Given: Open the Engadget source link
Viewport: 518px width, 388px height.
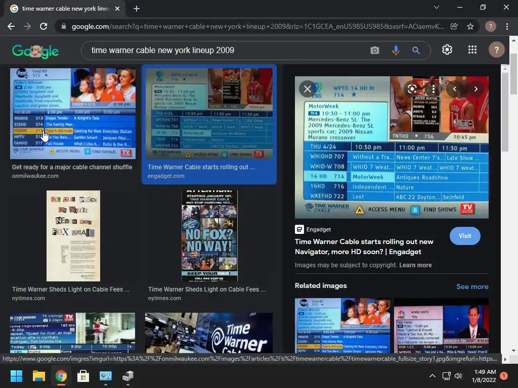Looking at the screenshot, I should point(313,229).
